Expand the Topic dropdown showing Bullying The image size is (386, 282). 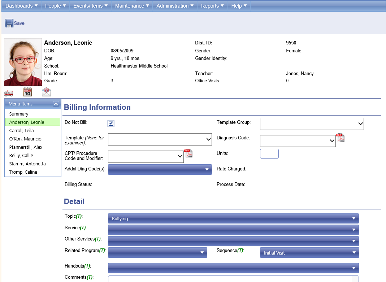point(233,218)
